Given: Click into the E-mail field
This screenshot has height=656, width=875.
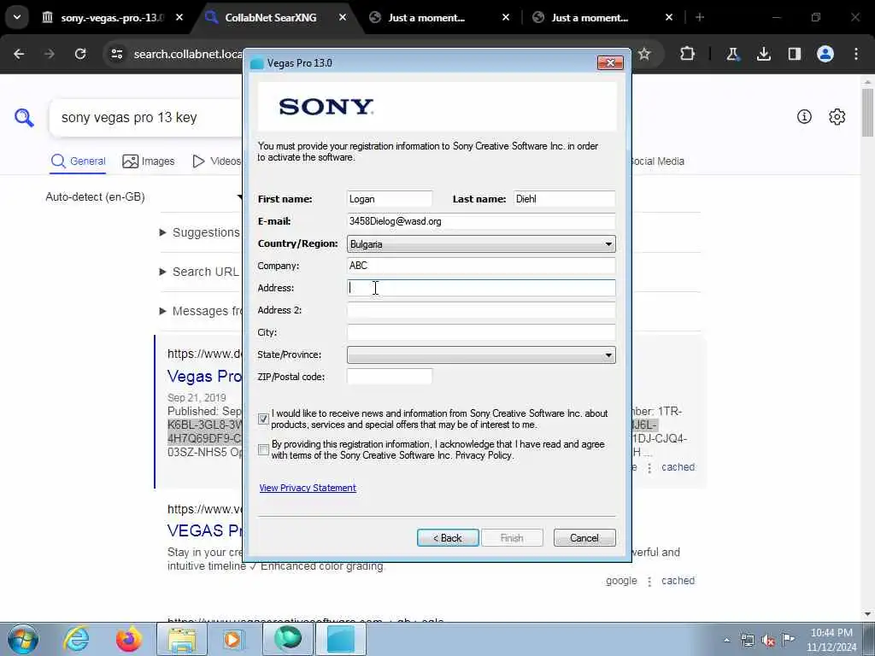Looking at the screenshot, I should [481, 221].
